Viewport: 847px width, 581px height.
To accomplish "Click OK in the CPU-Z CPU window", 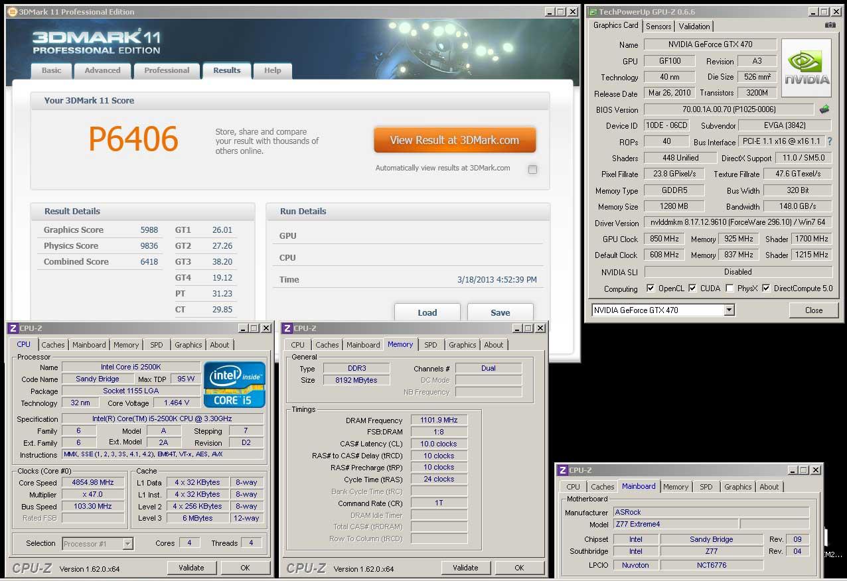I will tap(245, 568).
